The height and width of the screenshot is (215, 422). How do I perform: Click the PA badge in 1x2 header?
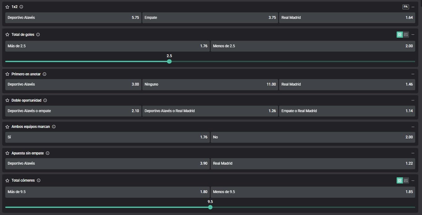click(x=406, y=7)
